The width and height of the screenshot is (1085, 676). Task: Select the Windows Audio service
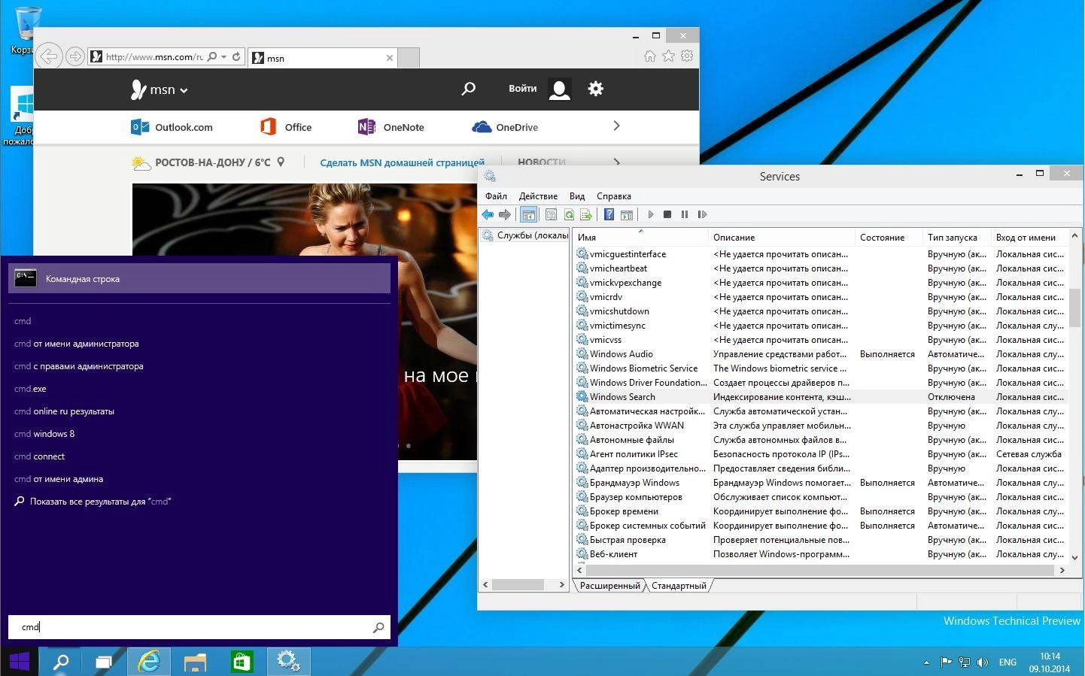(x=820, y=354)
